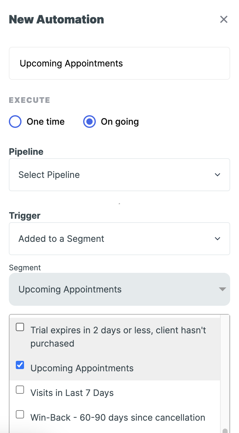Screen dimensions: 239x433
Task: Tick the Win-Back 60-90 days checkbox
Action: 20,414
